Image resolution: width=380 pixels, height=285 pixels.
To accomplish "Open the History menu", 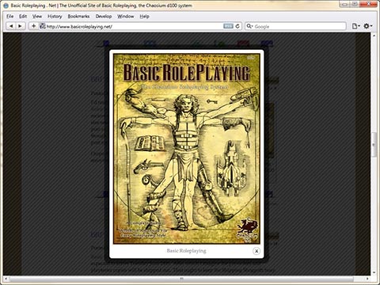I will [x=55, y=17].
